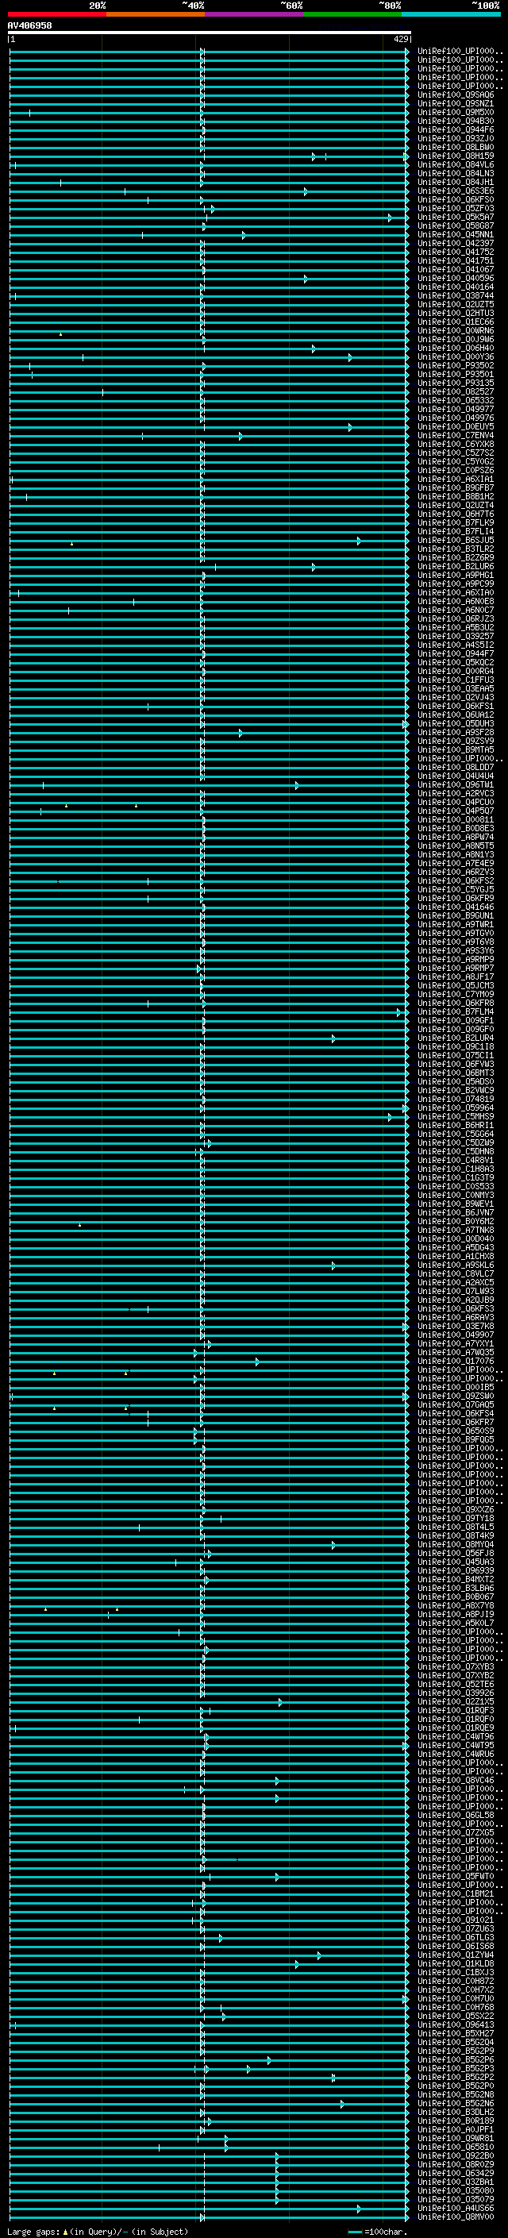Open hit UniRef100_Q38744

[x=455, y=295]
